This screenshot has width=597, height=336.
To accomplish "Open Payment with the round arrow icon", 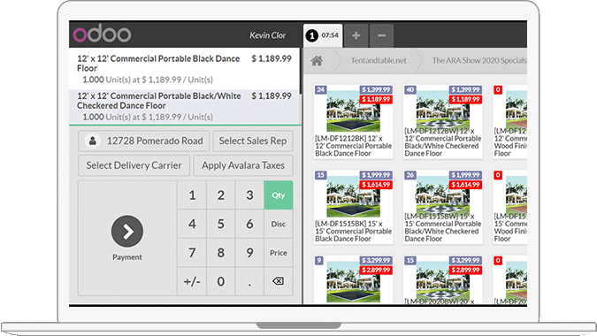I will click(x=127, y=232).
